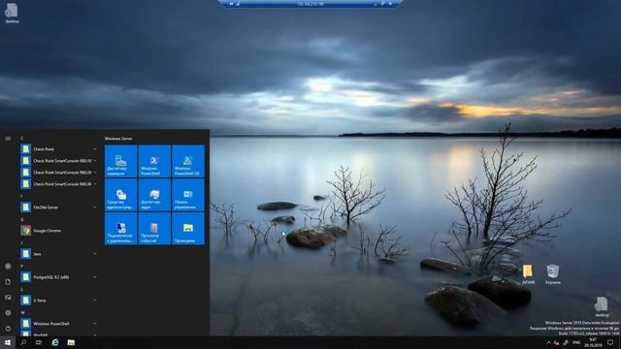Open the user account icon in Start rail

[8, 267]
